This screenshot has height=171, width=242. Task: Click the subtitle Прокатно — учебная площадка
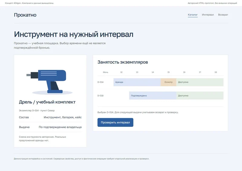tap(60, 45)
